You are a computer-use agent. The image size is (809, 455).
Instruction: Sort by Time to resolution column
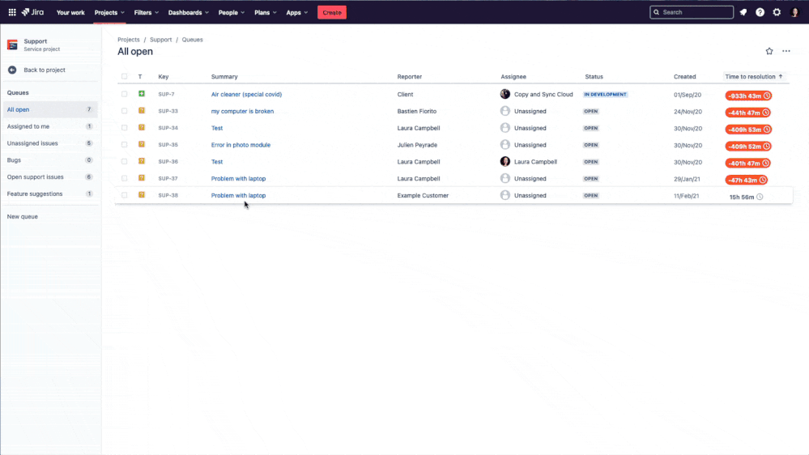tap(754, 76)
